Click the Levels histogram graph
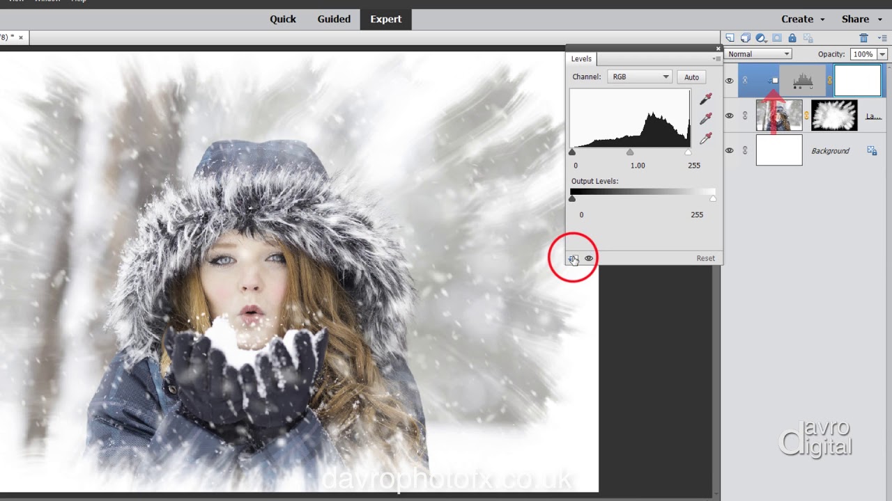Viewport: 892px width, 501px height. click(x=630, y=118)
